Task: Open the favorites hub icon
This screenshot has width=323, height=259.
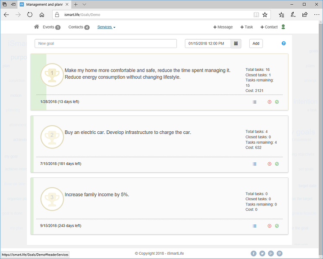Action: (282, 15)
